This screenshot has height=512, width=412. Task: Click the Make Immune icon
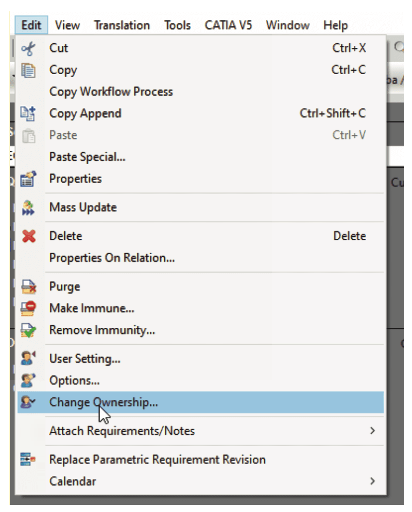28,308
